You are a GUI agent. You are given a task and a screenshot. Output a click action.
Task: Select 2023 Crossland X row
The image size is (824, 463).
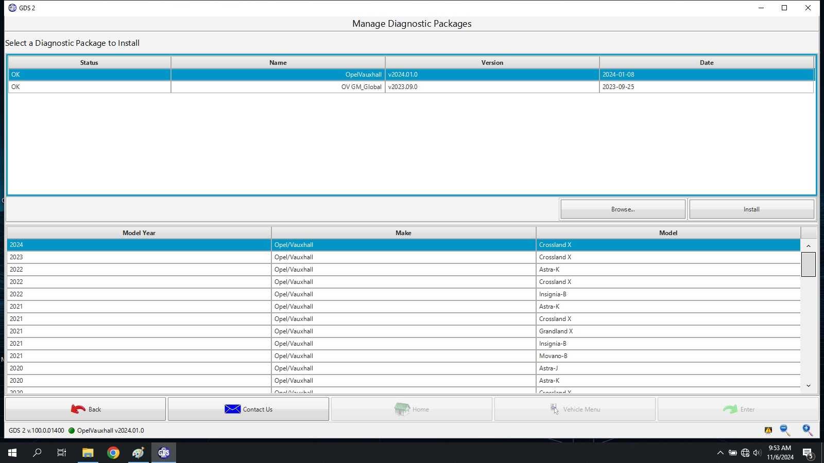point(404,257)
